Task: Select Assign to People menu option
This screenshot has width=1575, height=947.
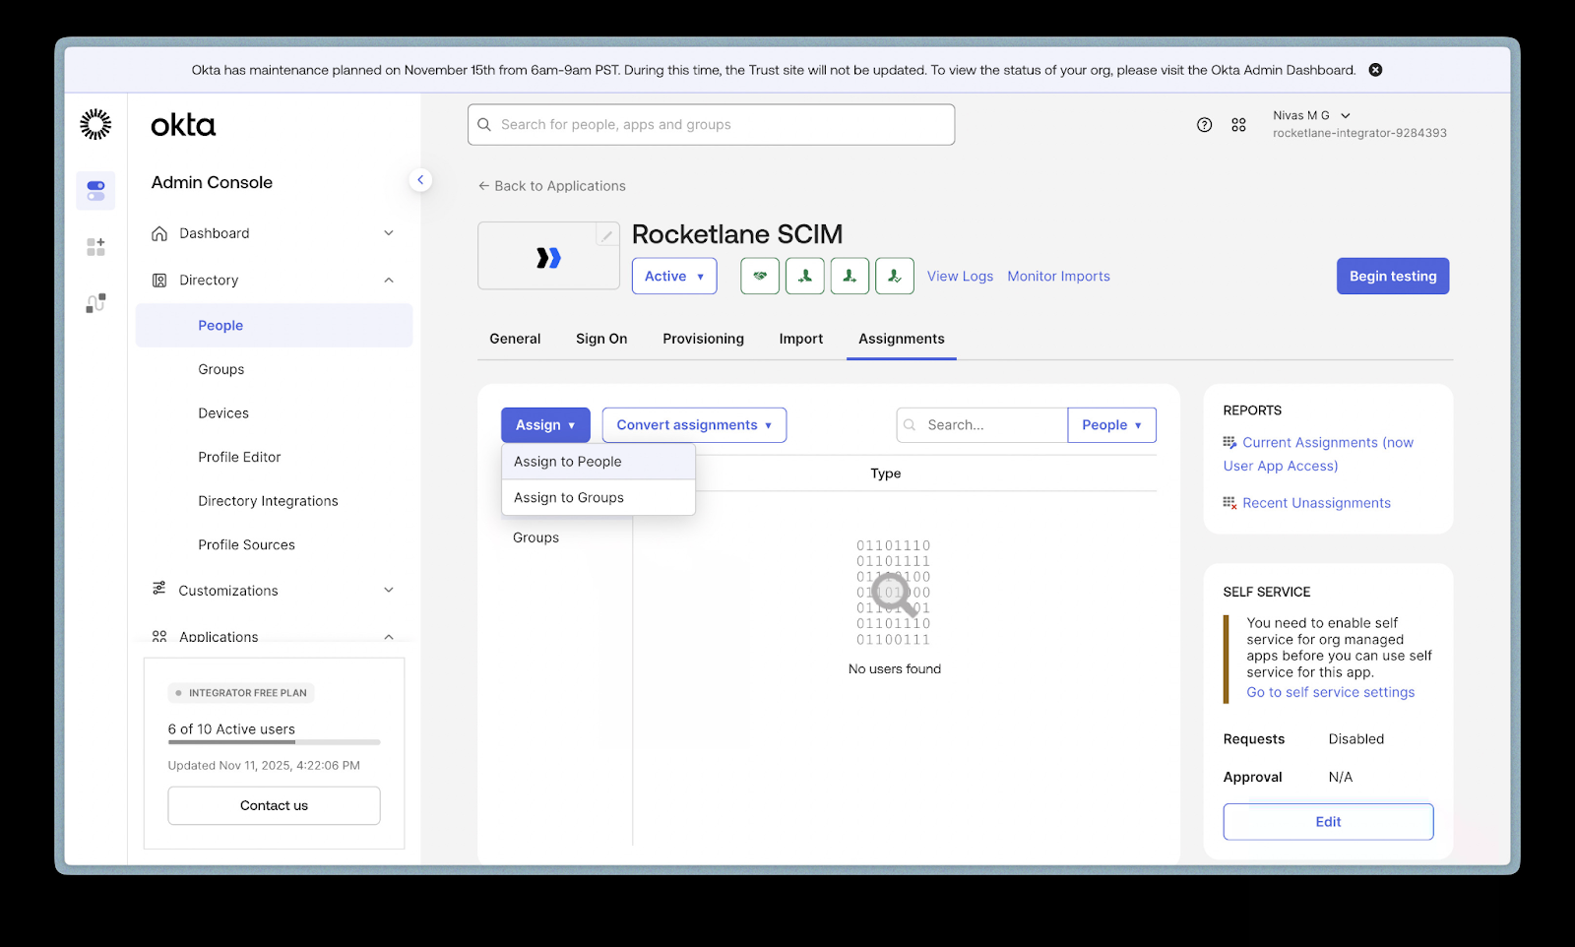Action: 598,462
